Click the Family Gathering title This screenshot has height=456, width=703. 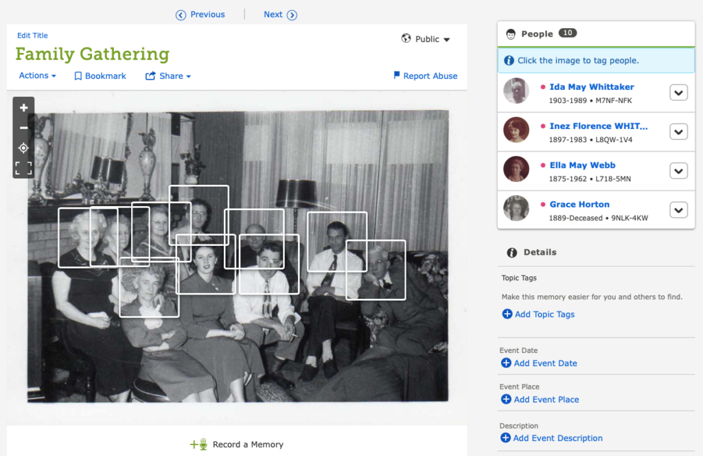[93, 54]
